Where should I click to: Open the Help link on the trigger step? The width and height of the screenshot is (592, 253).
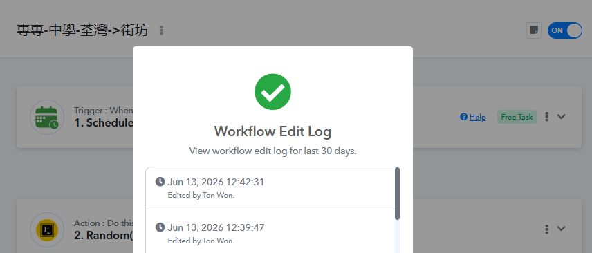(478, 117)
